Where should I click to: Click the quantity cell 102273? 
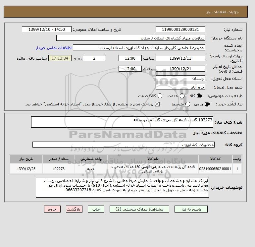click(59, 169)
